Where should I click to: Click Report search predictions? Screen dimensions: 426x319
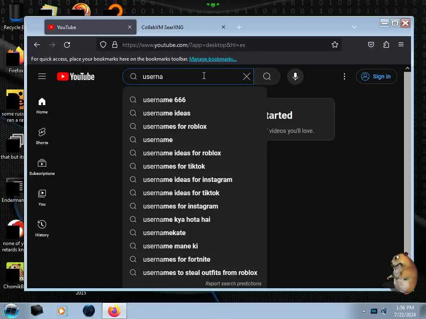click(233, 283)
